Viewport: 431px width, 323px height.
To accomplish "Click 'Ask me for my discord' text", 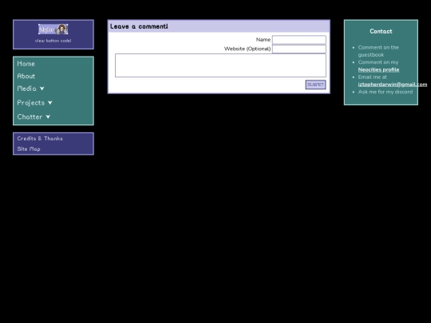I will point(386,92).
